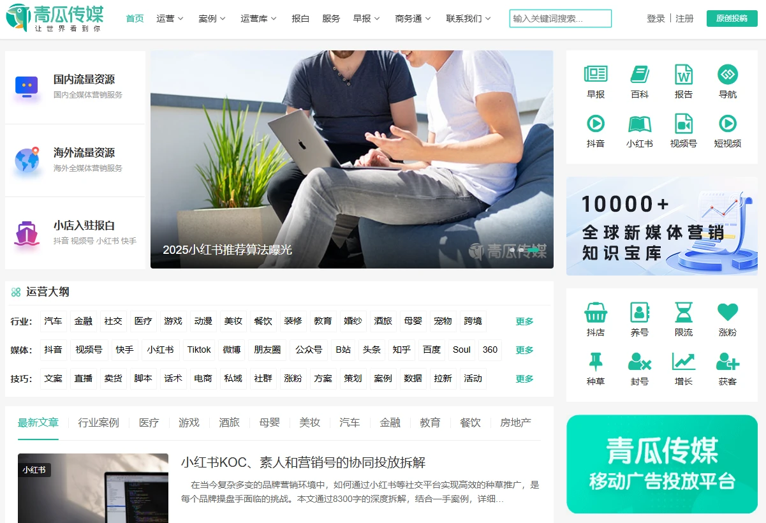Expand the 运营 dropdown menu
Screen dimensions: 766x523
pos(170,18)
